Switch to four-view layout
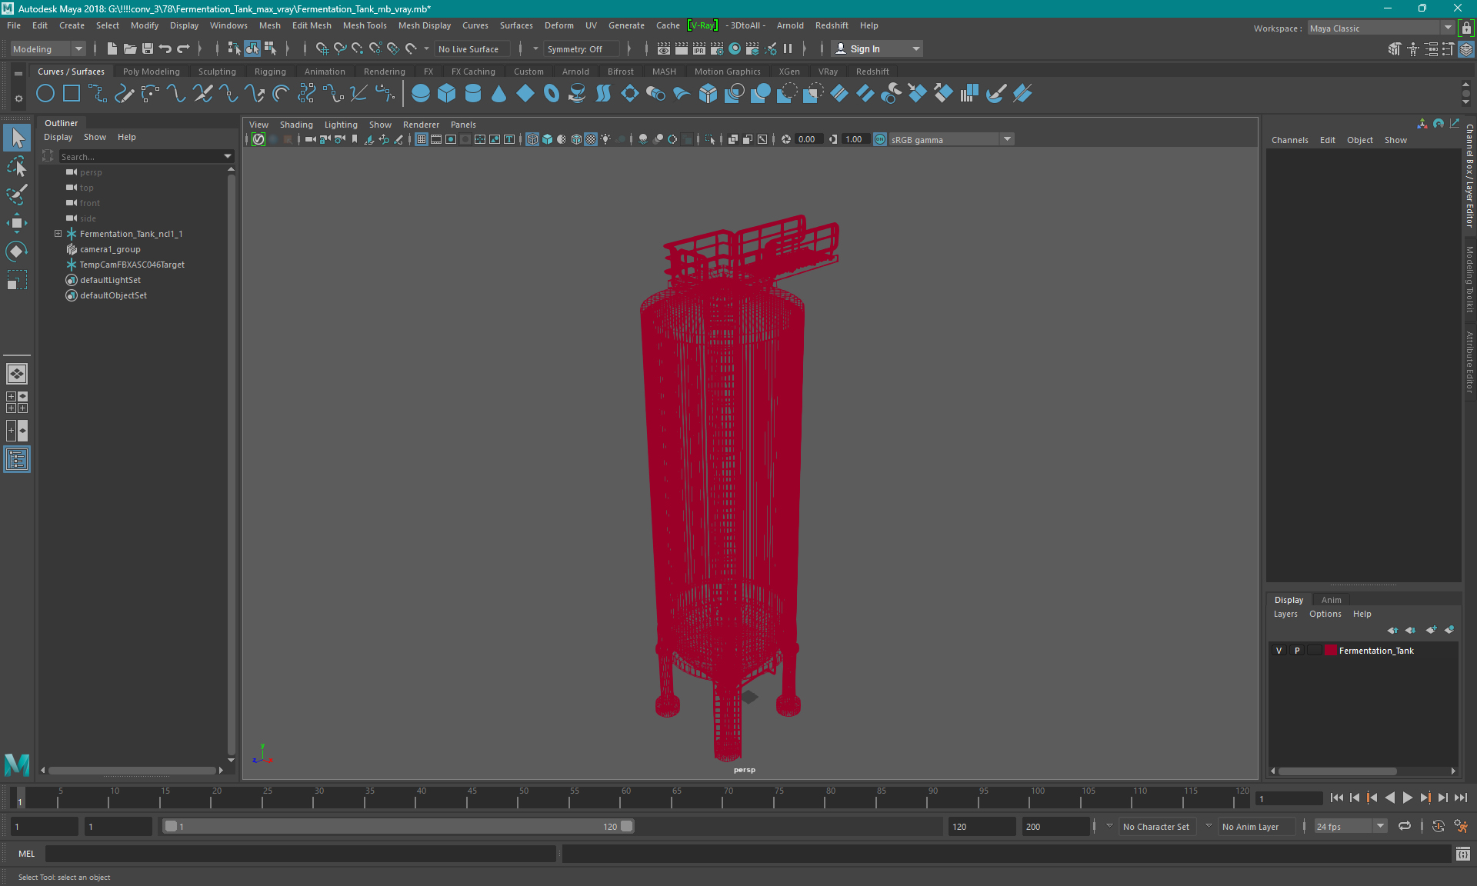This screenshot has width=1477, height=886. pos(17,402)
